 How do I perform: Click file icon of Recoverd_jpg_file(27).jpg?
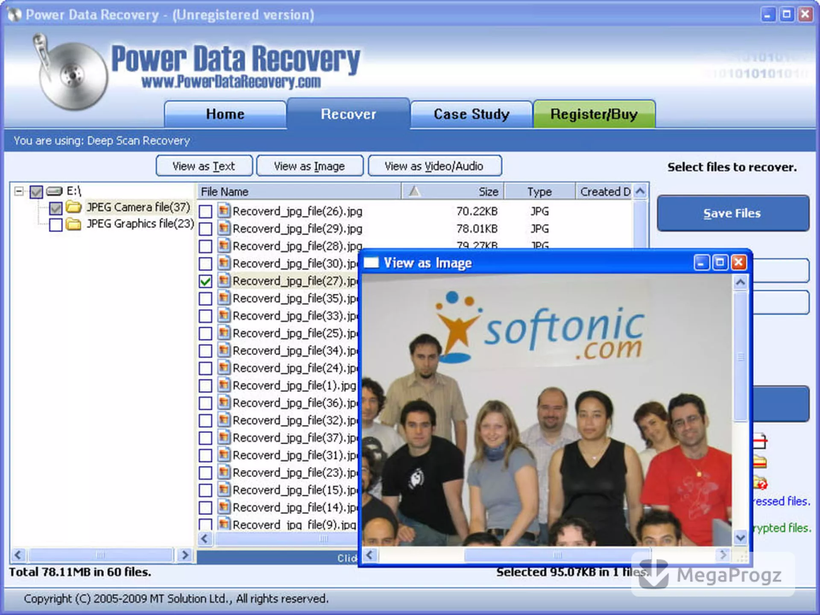click(x=224, y=281)
